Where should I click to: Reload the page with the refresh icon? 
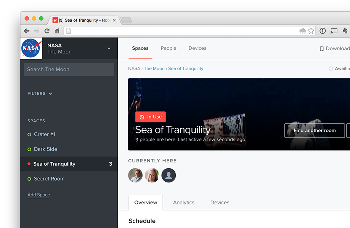point(47,31)
